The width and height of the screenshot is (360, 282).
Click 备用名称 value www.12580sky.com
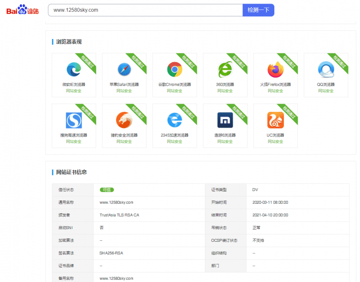click(117, 278)
